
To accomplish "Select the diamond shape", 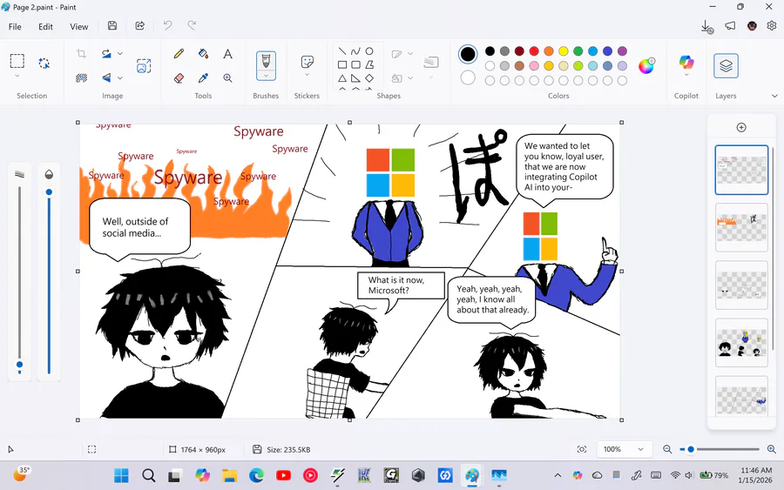I will (369, 78).
